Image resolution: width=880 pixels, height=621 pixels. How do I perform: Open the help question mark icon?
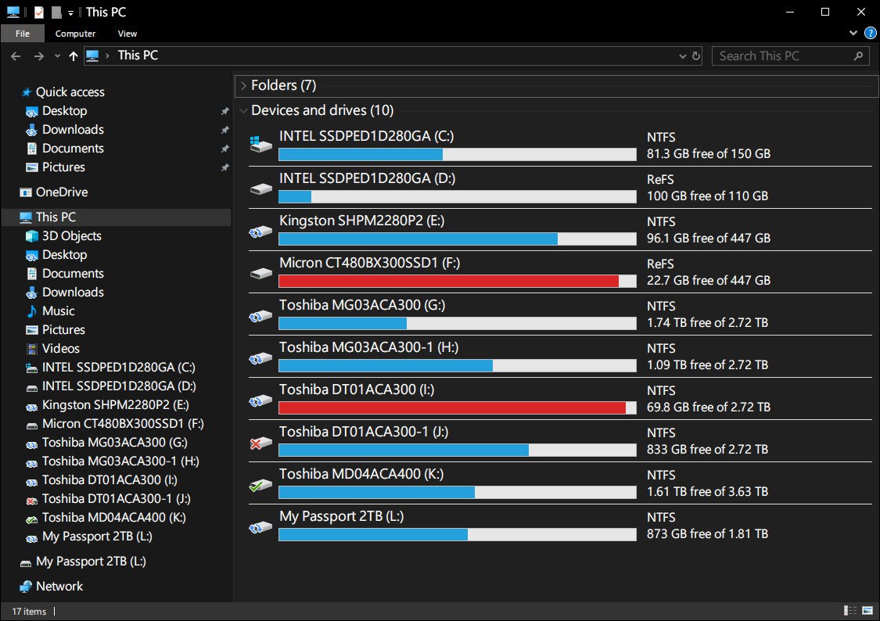(x=870, y=33)
